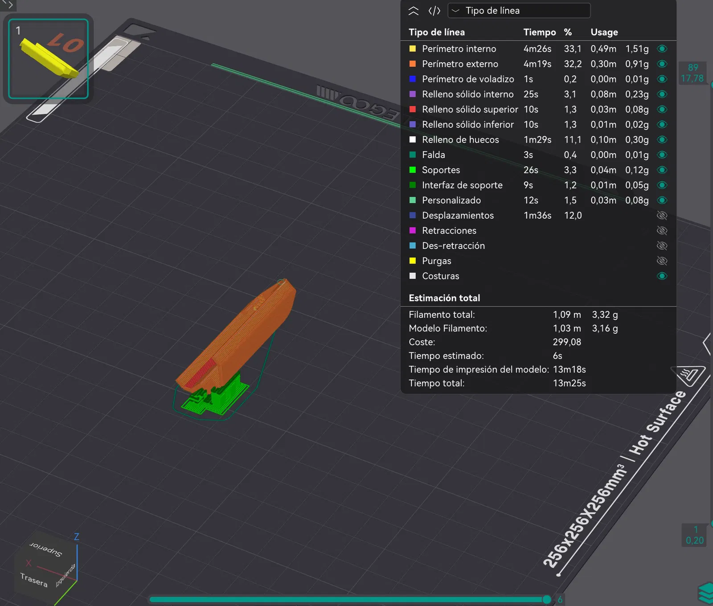Click the "Perímetro externo" row label

(460, 64)
